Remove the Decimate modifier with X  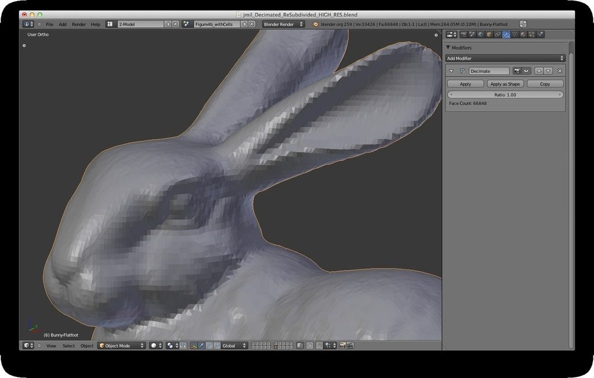pos(560,71)
